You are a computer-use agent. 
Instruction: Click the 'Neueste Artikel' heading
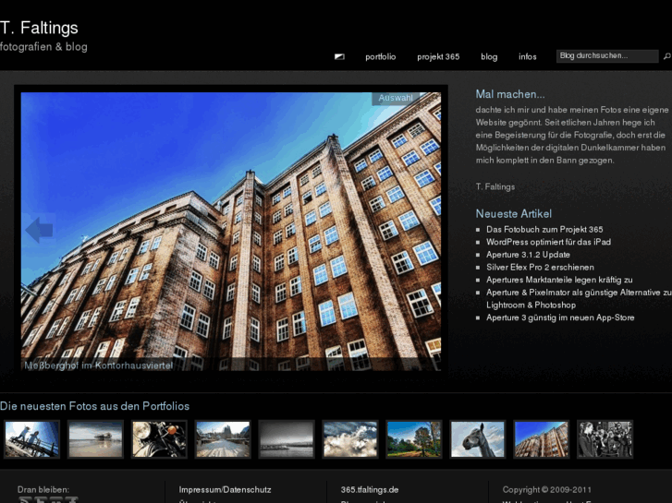point(513,213)
